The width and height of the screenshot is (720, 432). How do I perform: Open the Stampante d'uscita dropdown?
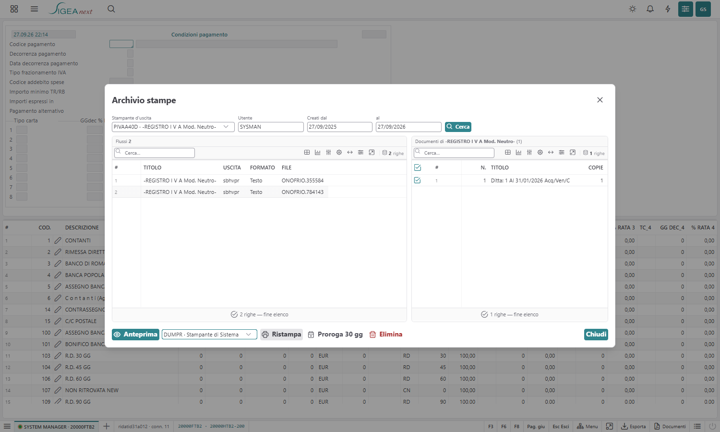(x=173, y=127)
